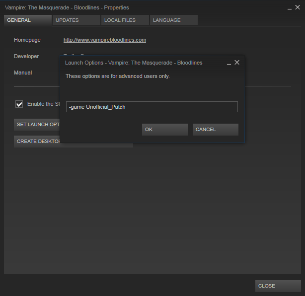Screen dimensions: 305x296
Task: Click 'These options are for advanced users only.'
Action: point(118,76)
